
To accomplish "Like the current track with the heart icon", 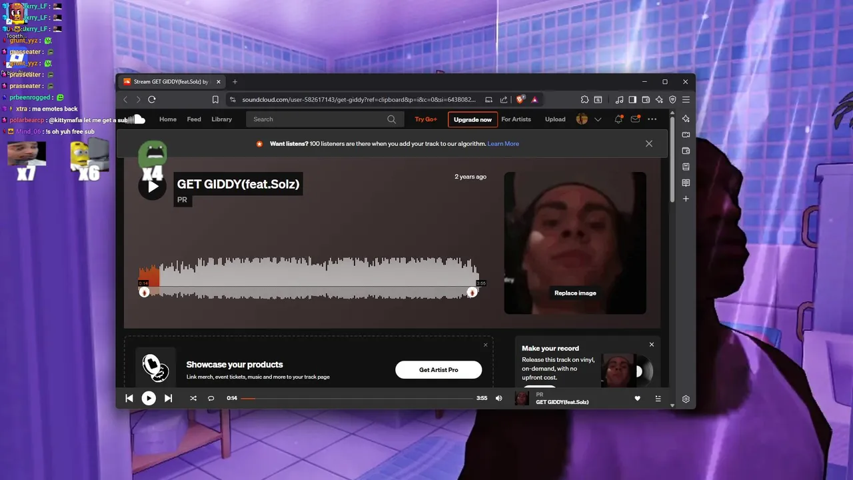I will (x=637, y=399).
